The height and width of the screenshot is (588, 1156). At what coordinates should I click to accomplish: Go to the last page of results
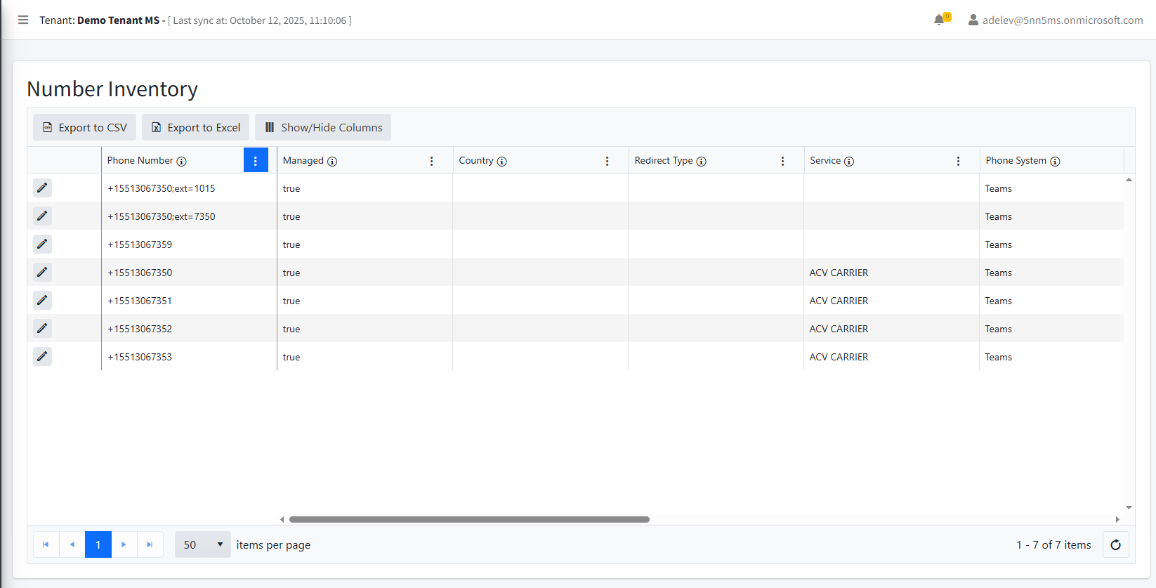(150, 545)
